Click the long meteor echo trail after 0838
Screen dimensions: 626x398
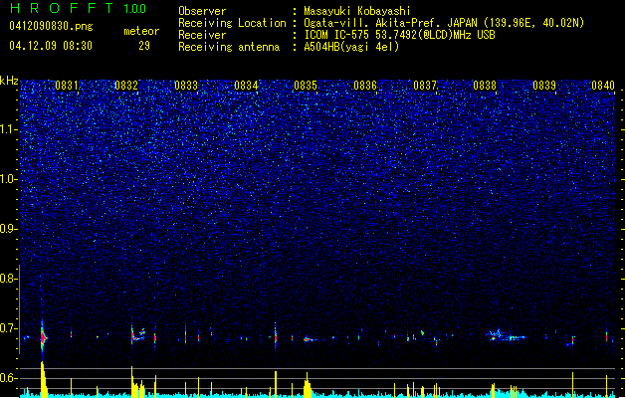pyautogui.click(x=508, y=336)
